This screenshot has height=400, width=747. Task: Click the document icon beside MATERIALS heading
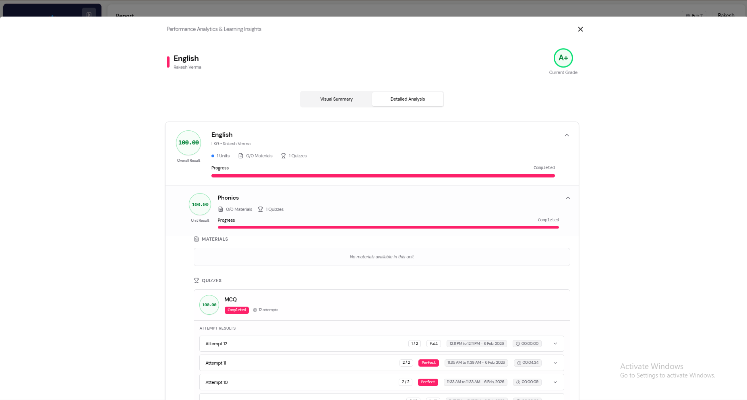197,239
